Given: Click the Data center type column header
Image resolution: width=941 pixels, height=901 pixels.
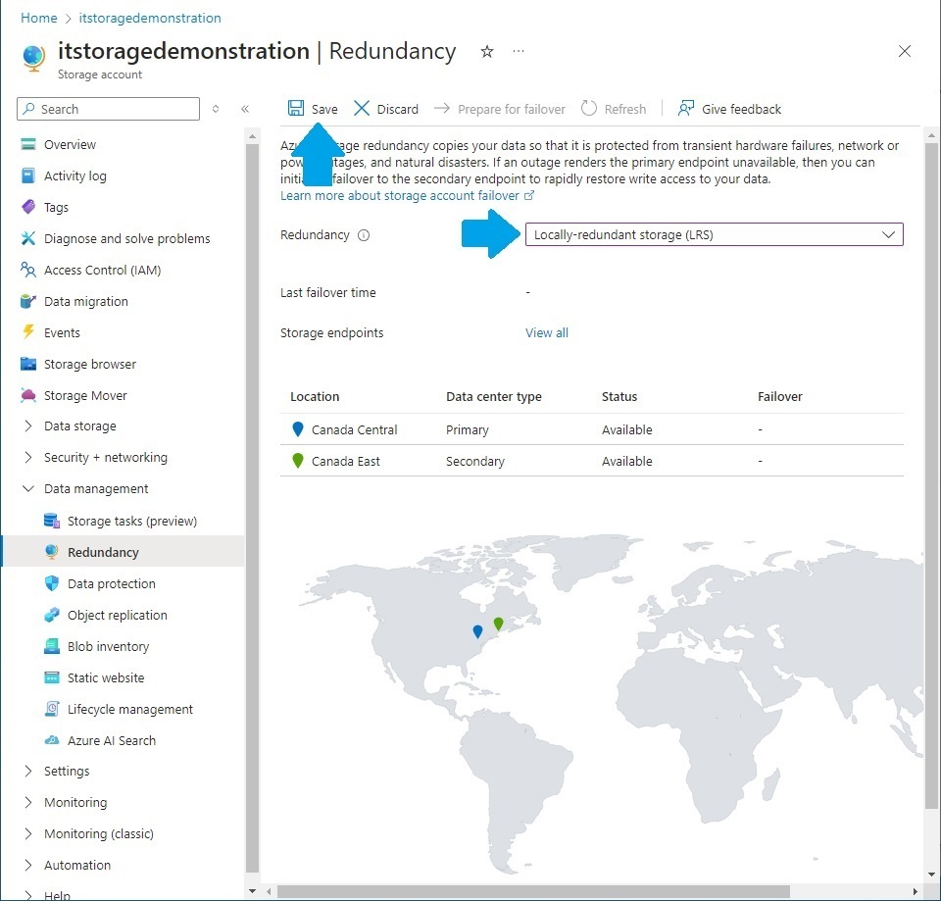Looking at the screenshot, I should point(494,396).
